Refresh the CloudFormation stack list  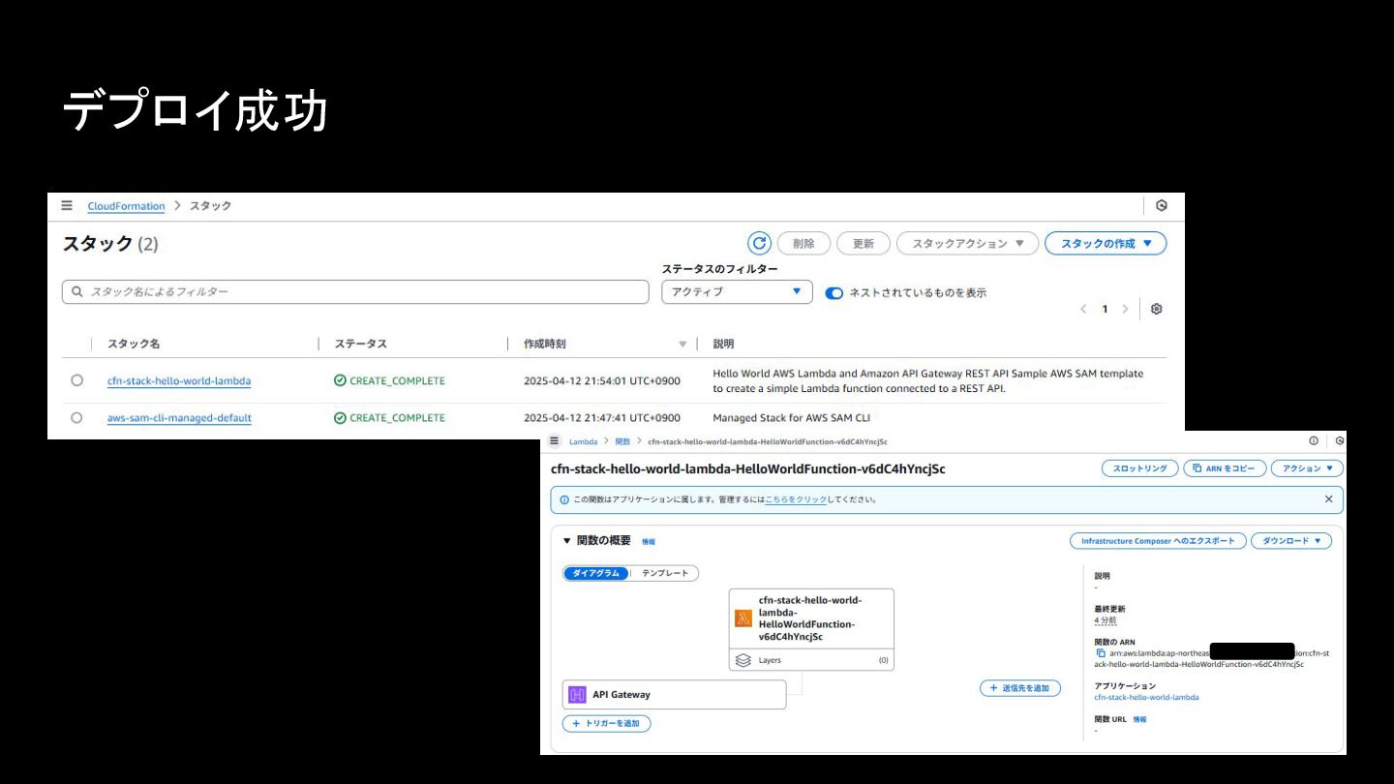click(760, 243)
